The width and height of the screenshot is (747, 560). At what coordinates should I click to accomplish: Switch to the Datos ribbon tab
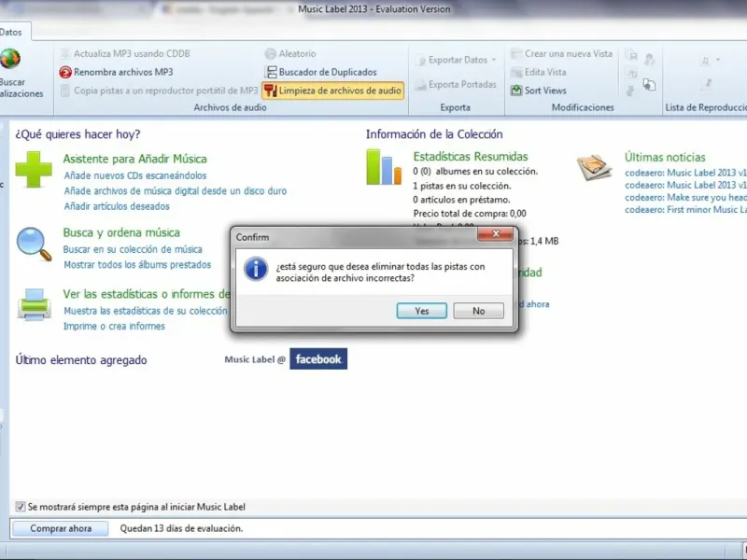11,33
